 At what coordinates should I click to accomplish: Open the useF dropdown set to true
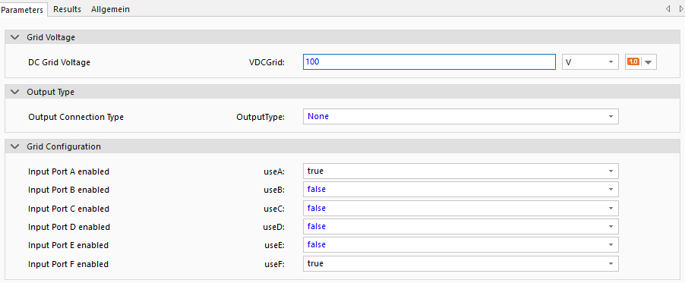click(x=460, y=264)
